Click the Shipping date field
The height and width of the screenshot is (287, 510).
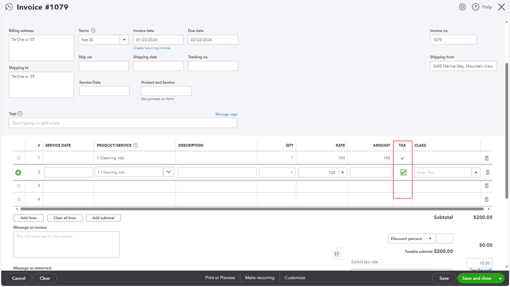[x=158, y=66]
